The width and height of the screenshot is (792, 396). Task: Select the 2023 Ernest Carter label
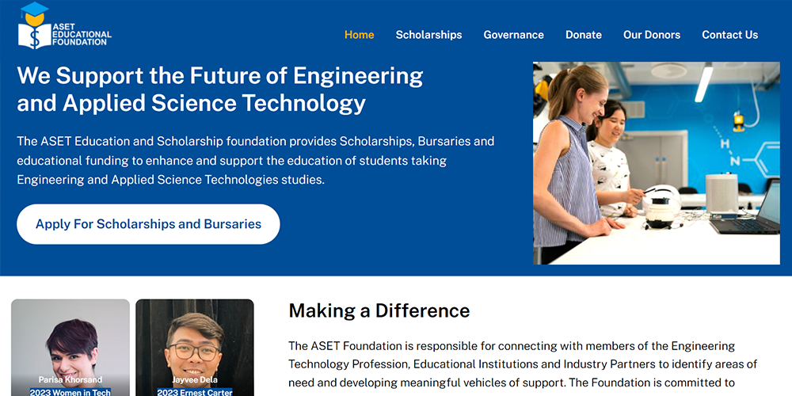(195, 392)
